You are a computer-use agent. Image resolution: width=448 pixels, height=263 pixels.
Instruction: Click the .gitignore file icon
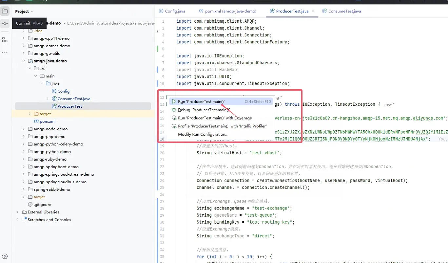(x=30, y=205)
